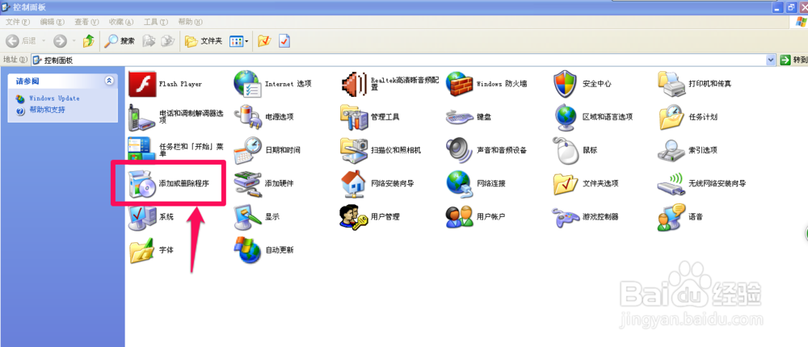Open 扫描仪和照相机 icon
808x347 pixels.
(354, 150)
